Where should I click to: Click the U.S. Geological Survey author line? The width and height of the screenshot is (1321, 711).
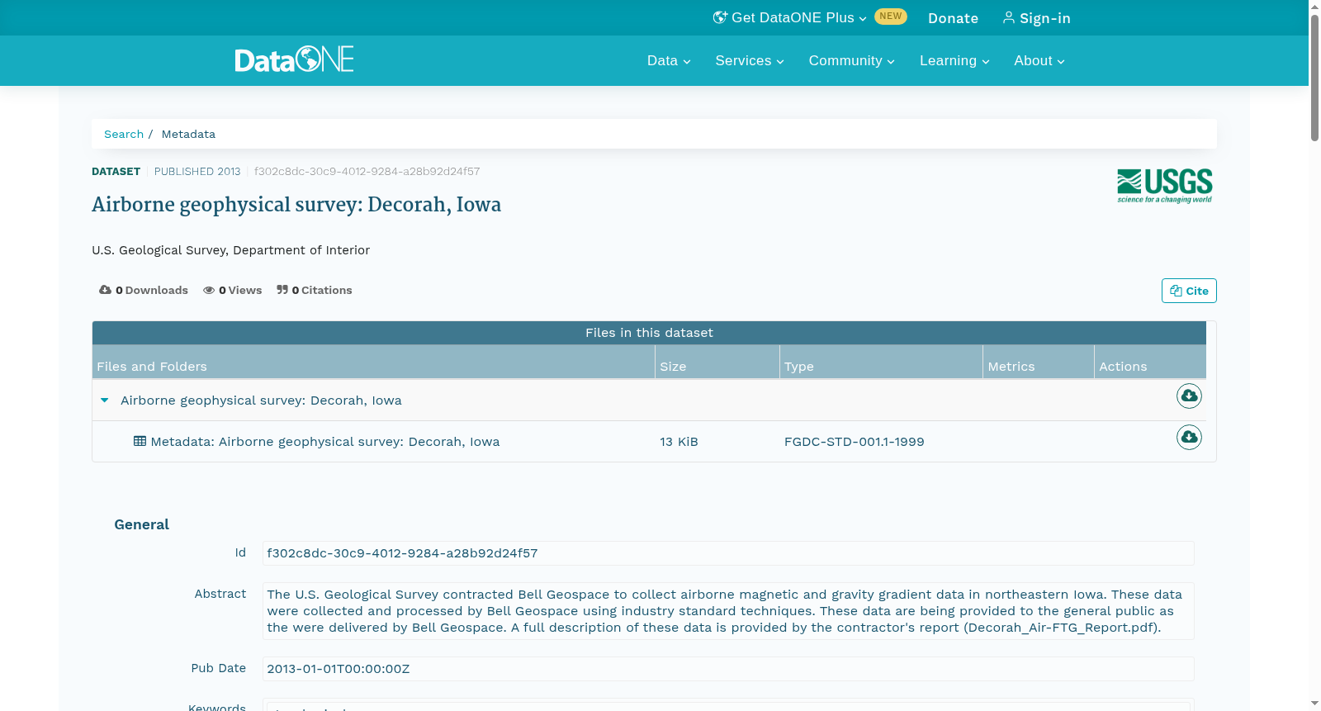(231, 250)
